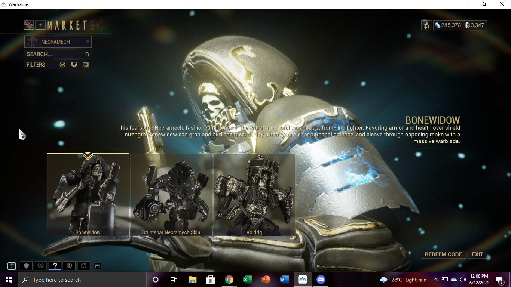Open the question mark chat tab
The width and height of the screenshot is (511, 287).
[x=55, y=266]
